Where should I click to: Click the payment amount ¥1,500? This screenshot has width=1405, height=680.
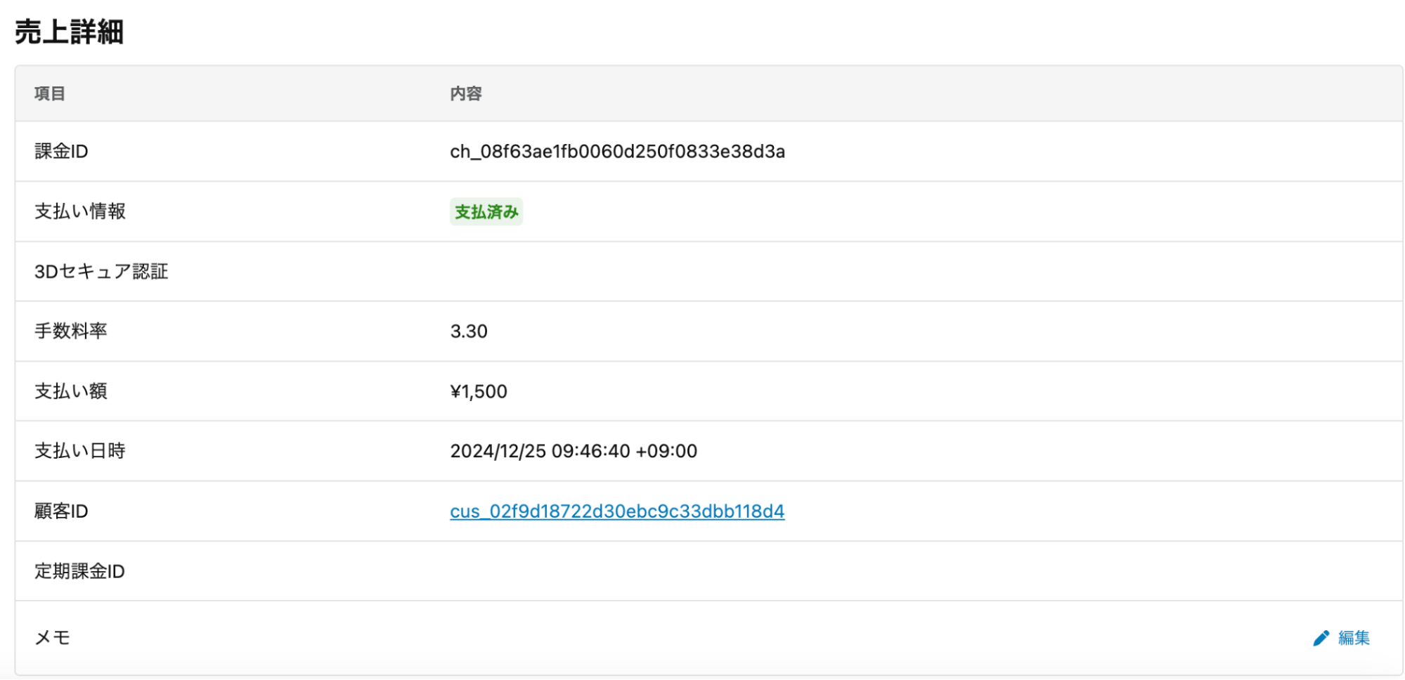(x=479, y=391)
